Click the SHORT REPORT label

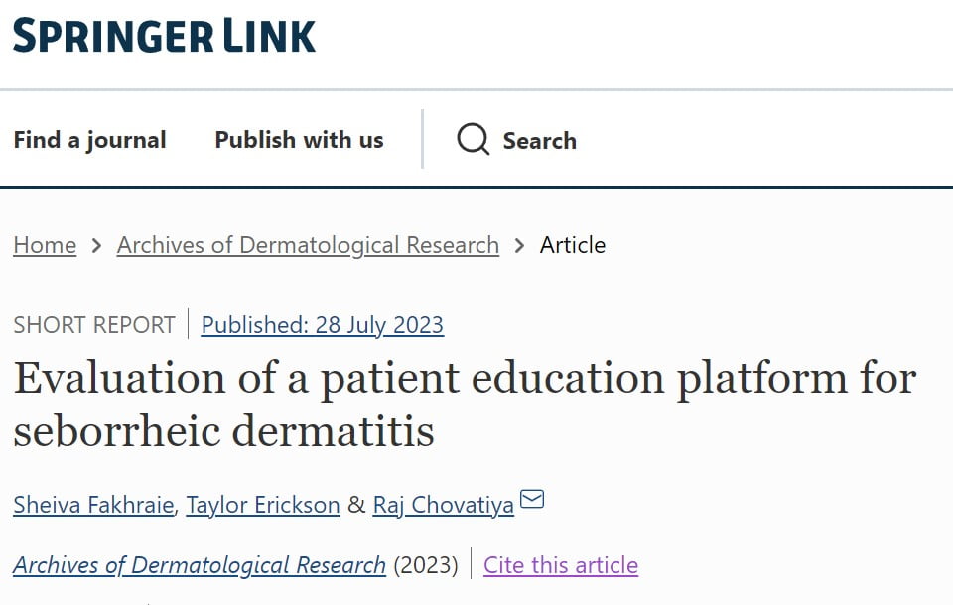94,325
